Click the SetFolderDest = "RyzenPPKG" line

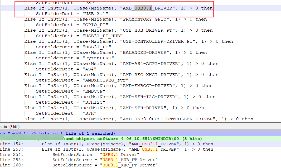pyautogui.click(x=75, y=58)
